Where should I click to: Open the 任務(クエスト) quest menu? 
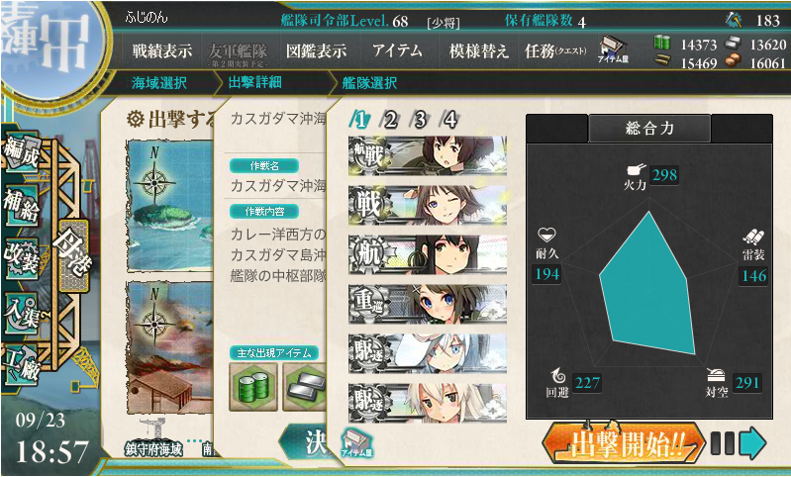point(555,50)
